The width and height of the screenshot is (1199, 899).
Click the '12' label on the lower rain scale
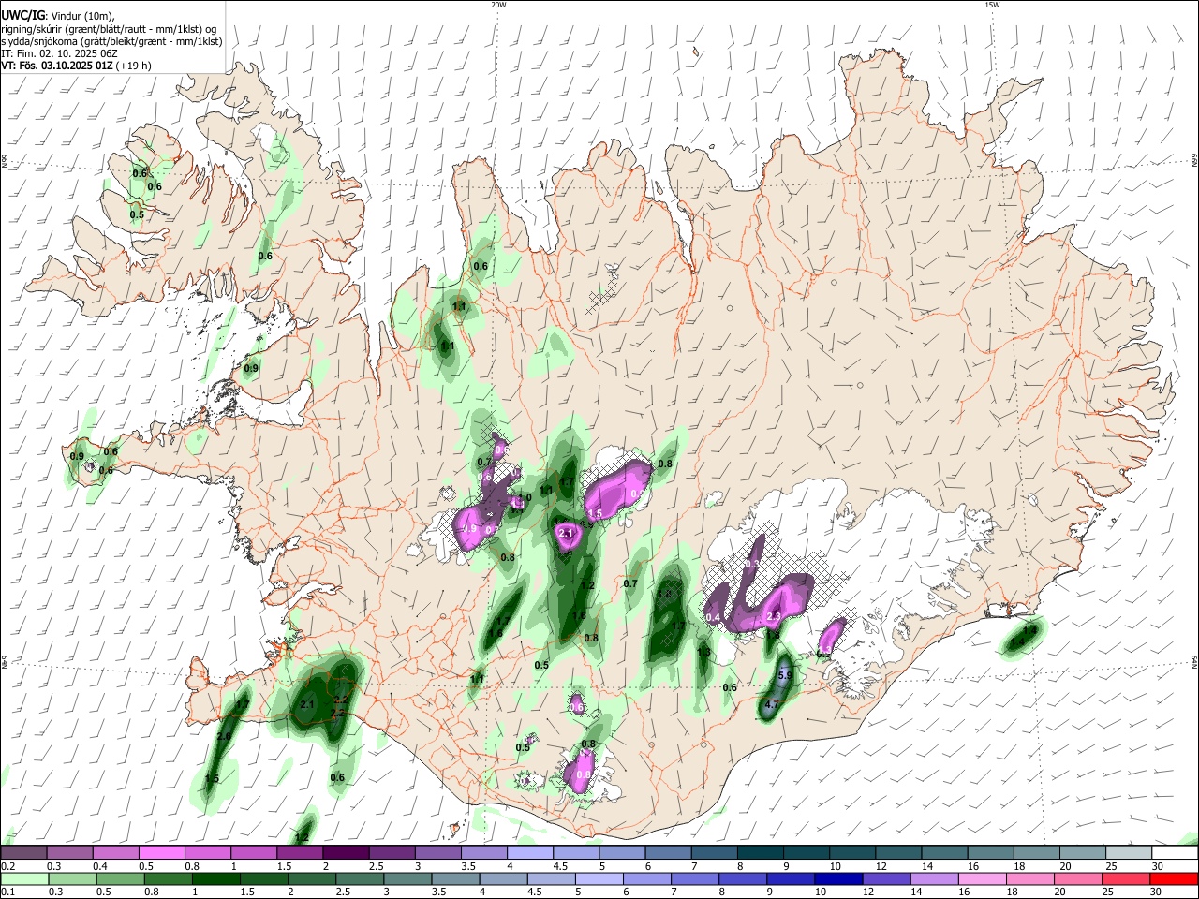867,892
